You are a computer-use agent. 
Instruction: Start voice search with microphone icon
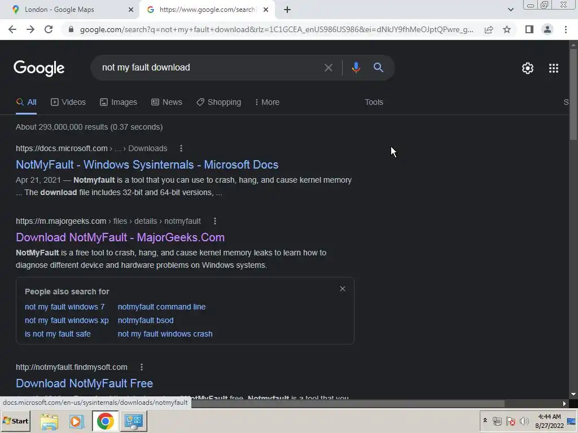[x=356, y=68]
